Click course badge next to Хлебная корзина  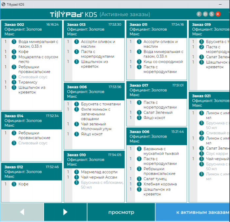tap(139, 184)
